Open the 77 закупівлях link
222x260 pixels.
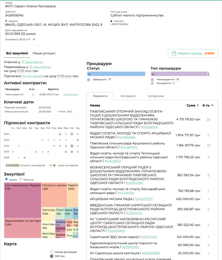(x=32, y=62)
